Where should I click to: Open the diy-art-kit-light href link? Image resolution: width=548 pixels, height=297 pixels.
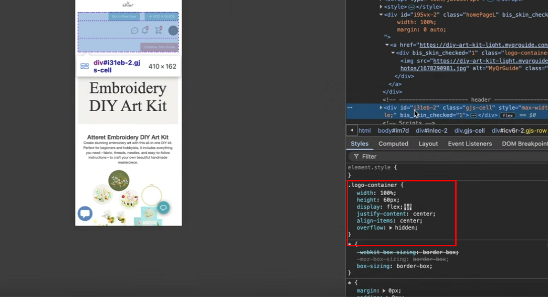tap(483, 45)
